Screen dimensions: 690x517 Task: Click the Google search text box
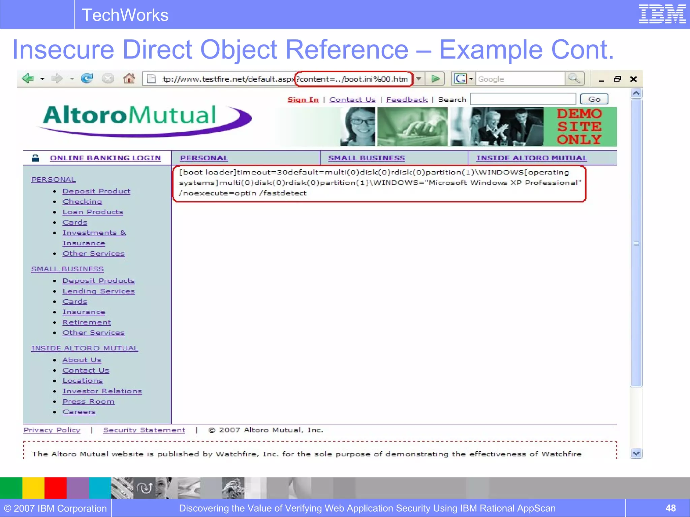point(520,79)
